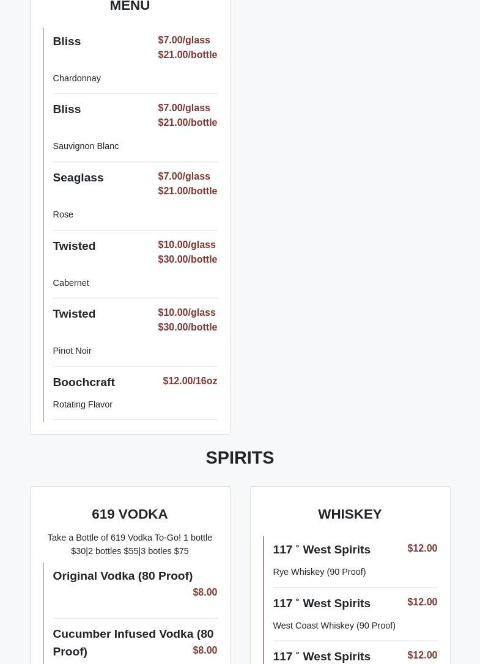Click the Seaglass wine heading
Image resolution: width=480 pixels, height=664 pixels.
pyautogui.click(x=78, y=178)
